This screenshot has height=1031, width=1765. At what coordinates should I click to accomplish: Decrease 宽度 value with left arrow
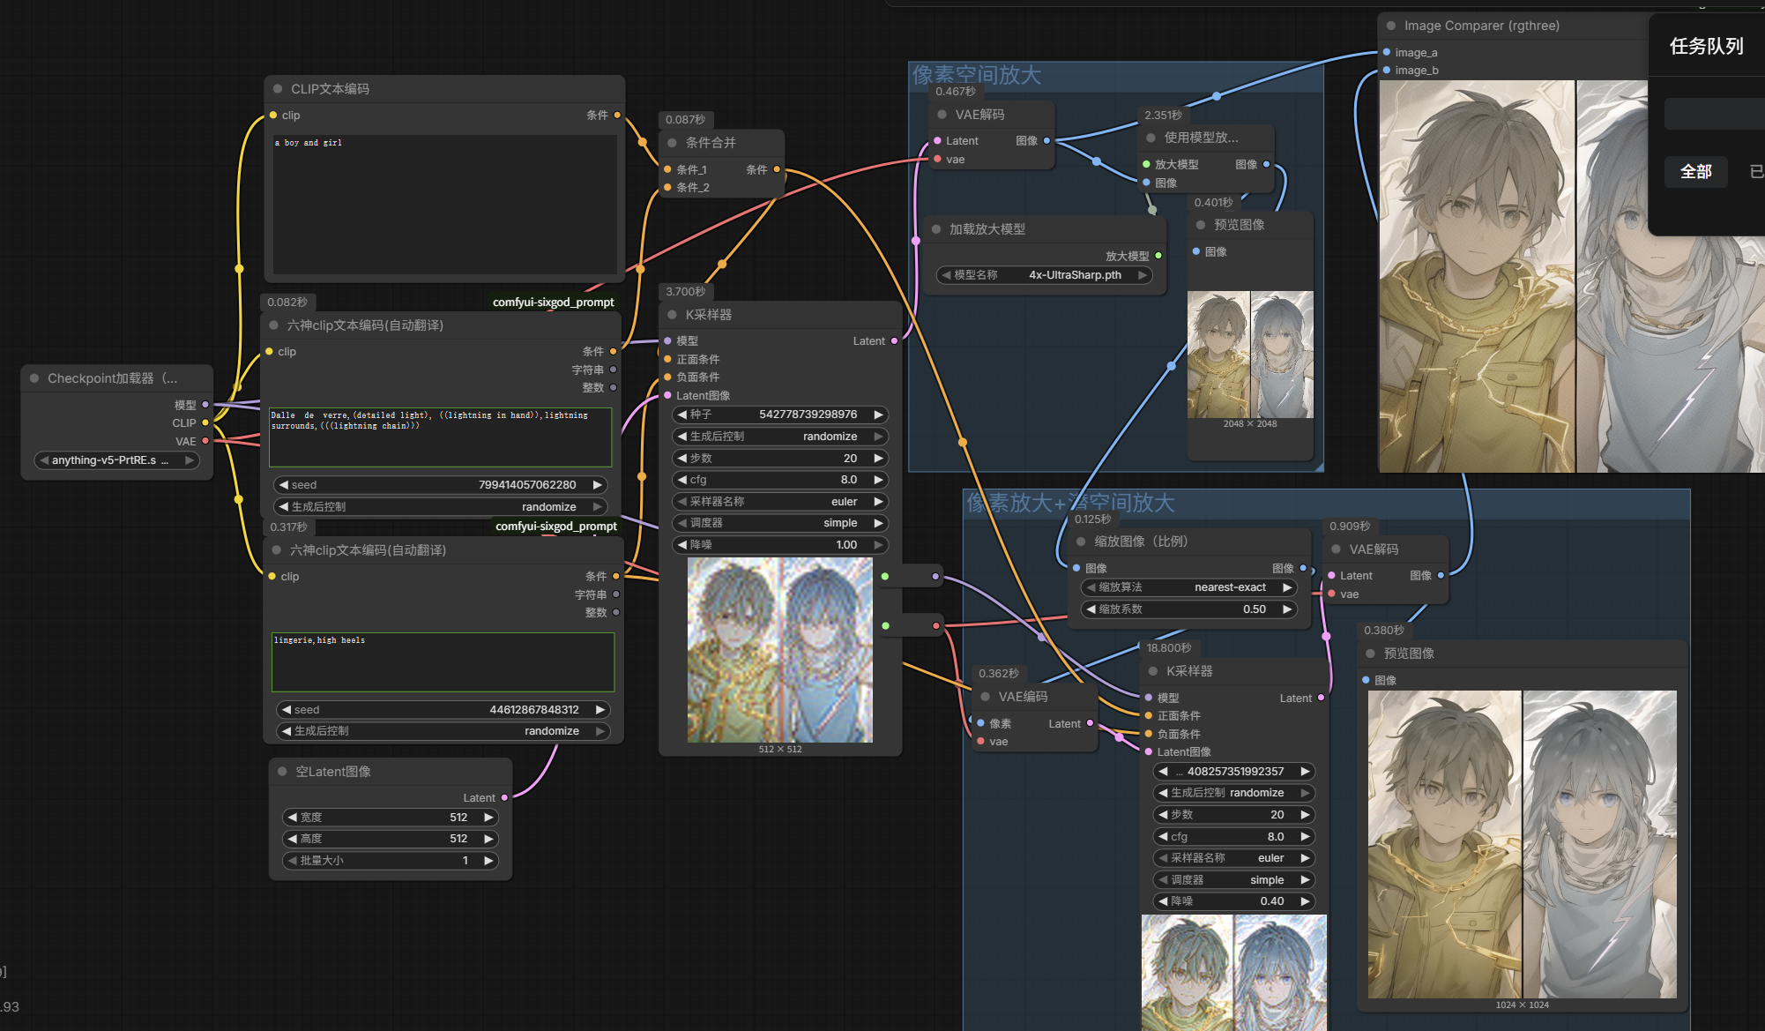tap(292, 818)
